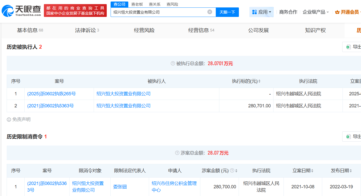Open applicant 绍兴市住房公积金管理中心 link
The height and width of the screenshot is (196, 361).
174,187
